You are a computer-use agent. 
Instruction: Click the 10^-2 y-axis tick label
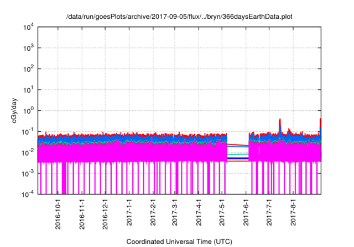pos(28,153)
